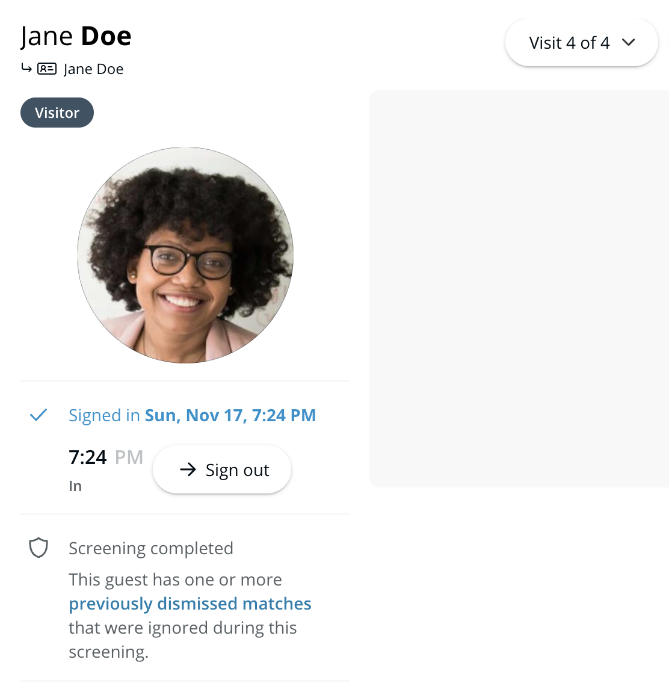Click the sub-entry arrow icon beside ID card

(26, 68)
